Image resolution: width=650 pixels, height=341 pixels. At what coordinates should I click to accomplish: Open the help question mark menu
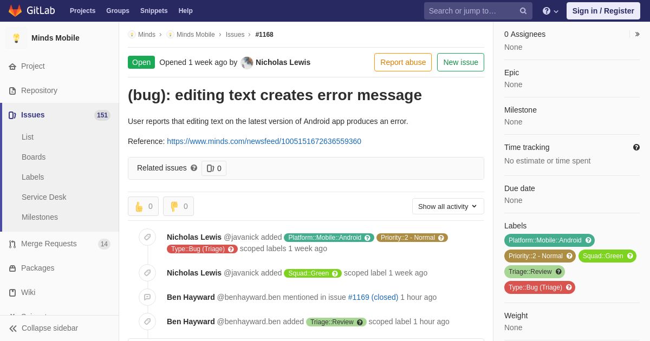point(550,11)
